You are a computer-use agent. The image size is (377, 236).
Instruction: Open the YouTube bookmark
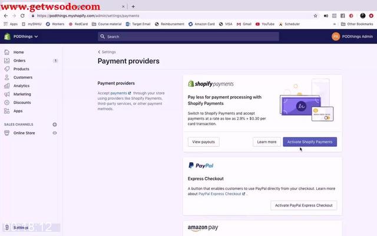pyautogui.click(x=265, y=24)
